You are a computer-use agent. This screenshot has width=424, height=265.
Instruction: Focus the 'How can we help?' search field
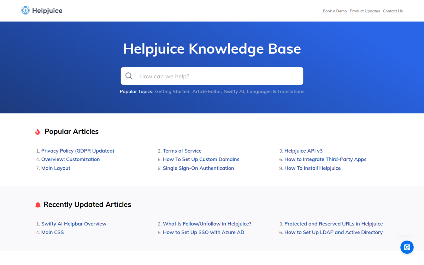pos(212,76)
